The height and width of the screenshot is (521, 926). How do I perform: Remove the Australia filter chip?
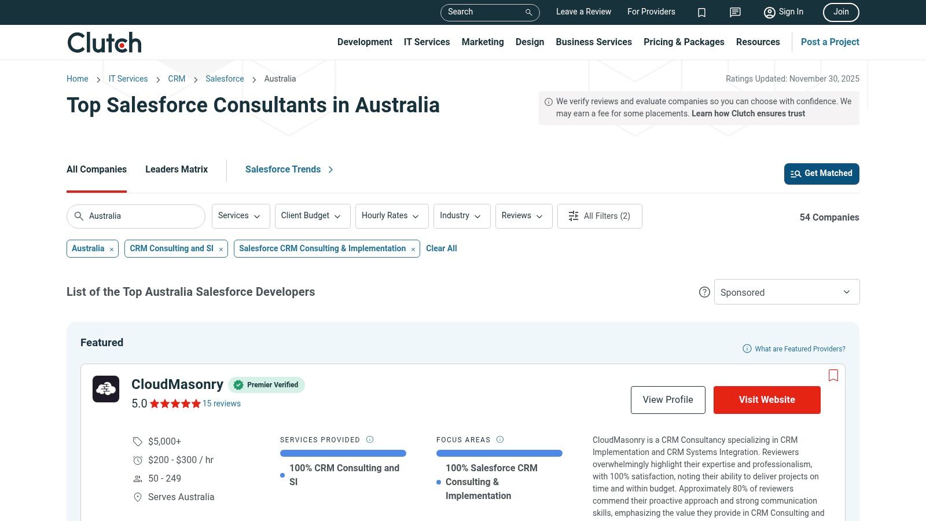[111, 249]
